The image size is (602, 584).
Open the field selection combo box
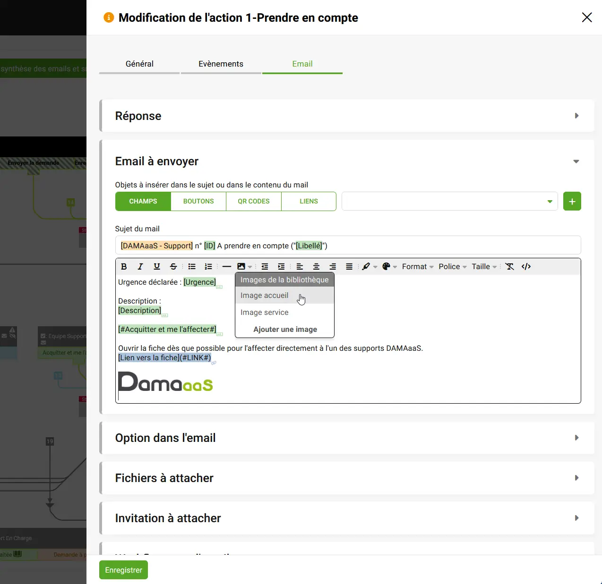click(x=449, y=201)
